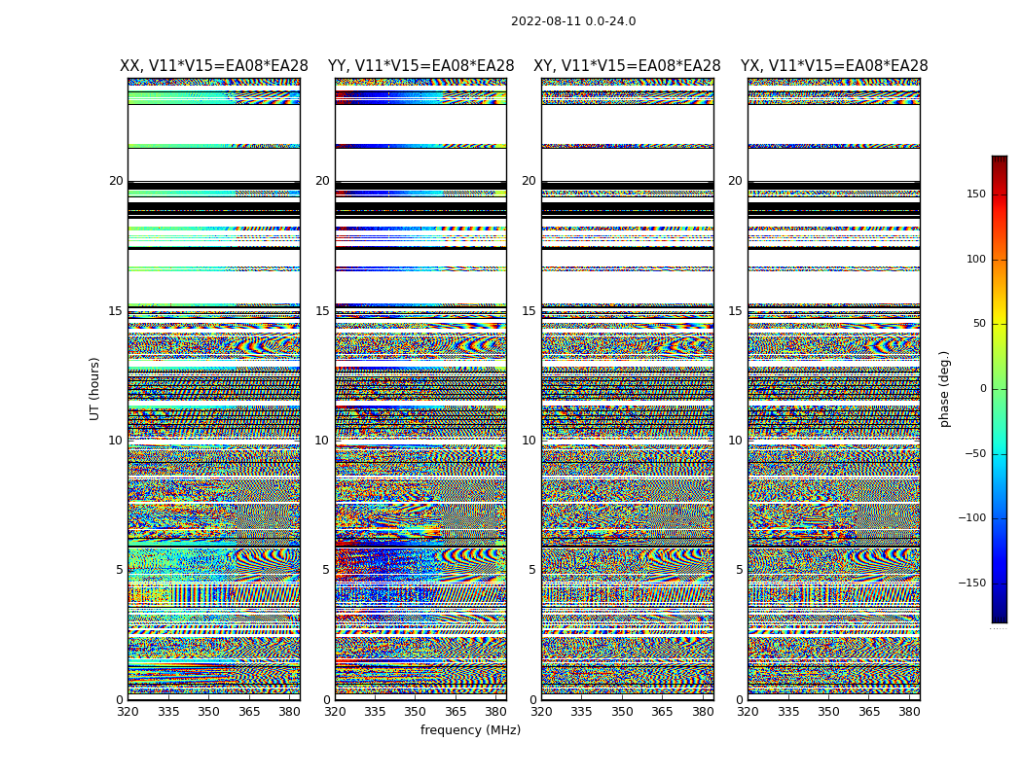Click the 380 MHz tick under YY plot
This screenshot has height=778, width=1022.
click(x=496, y=712)
